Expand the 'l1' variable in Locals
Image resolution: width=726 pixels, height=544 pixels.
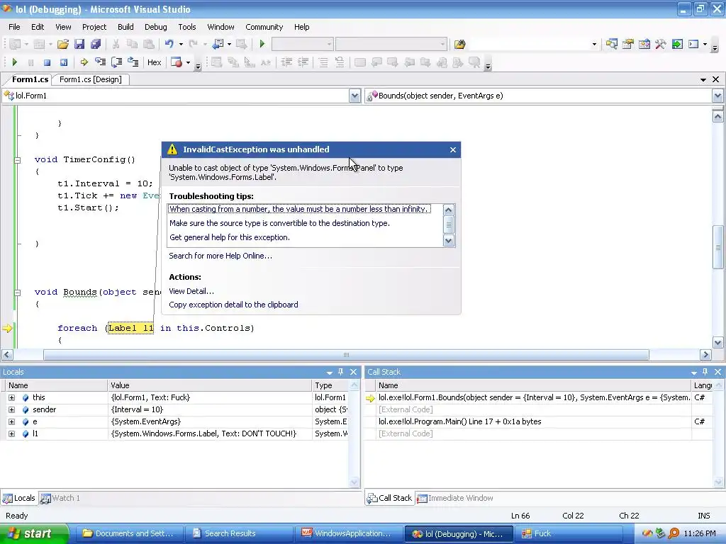point(11,434)
